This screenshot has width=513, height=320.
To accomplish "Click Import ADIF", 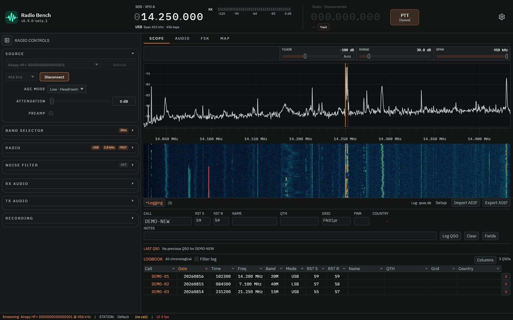I will pyautogui.click(x=466, y=203).
